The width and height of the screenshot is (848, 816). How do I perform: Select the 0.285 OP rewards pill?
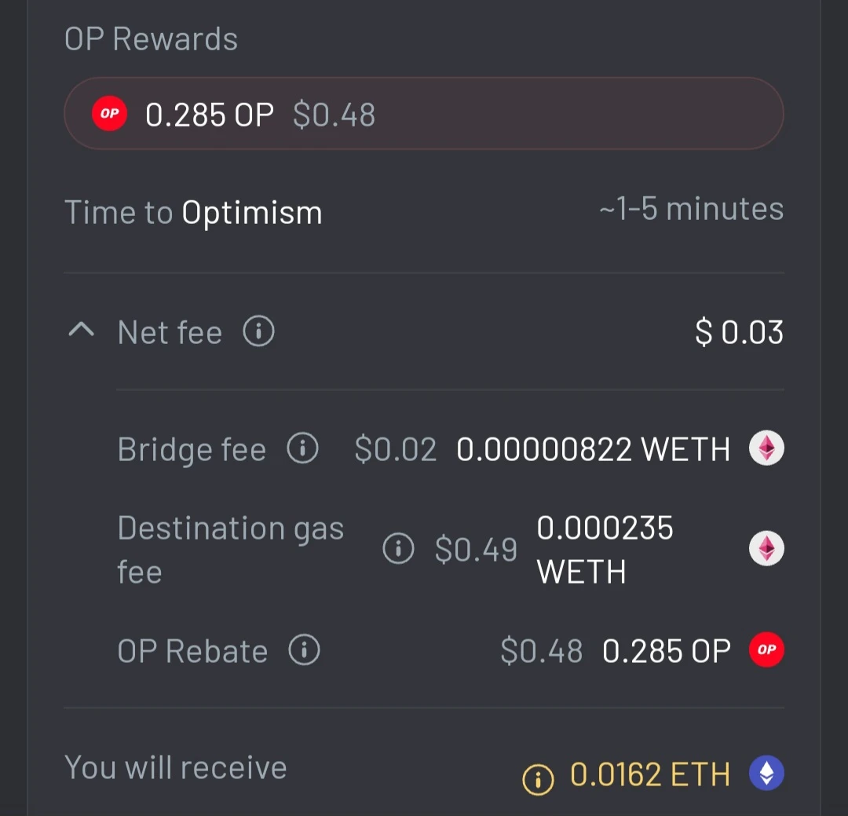click(x=424, y=113)
